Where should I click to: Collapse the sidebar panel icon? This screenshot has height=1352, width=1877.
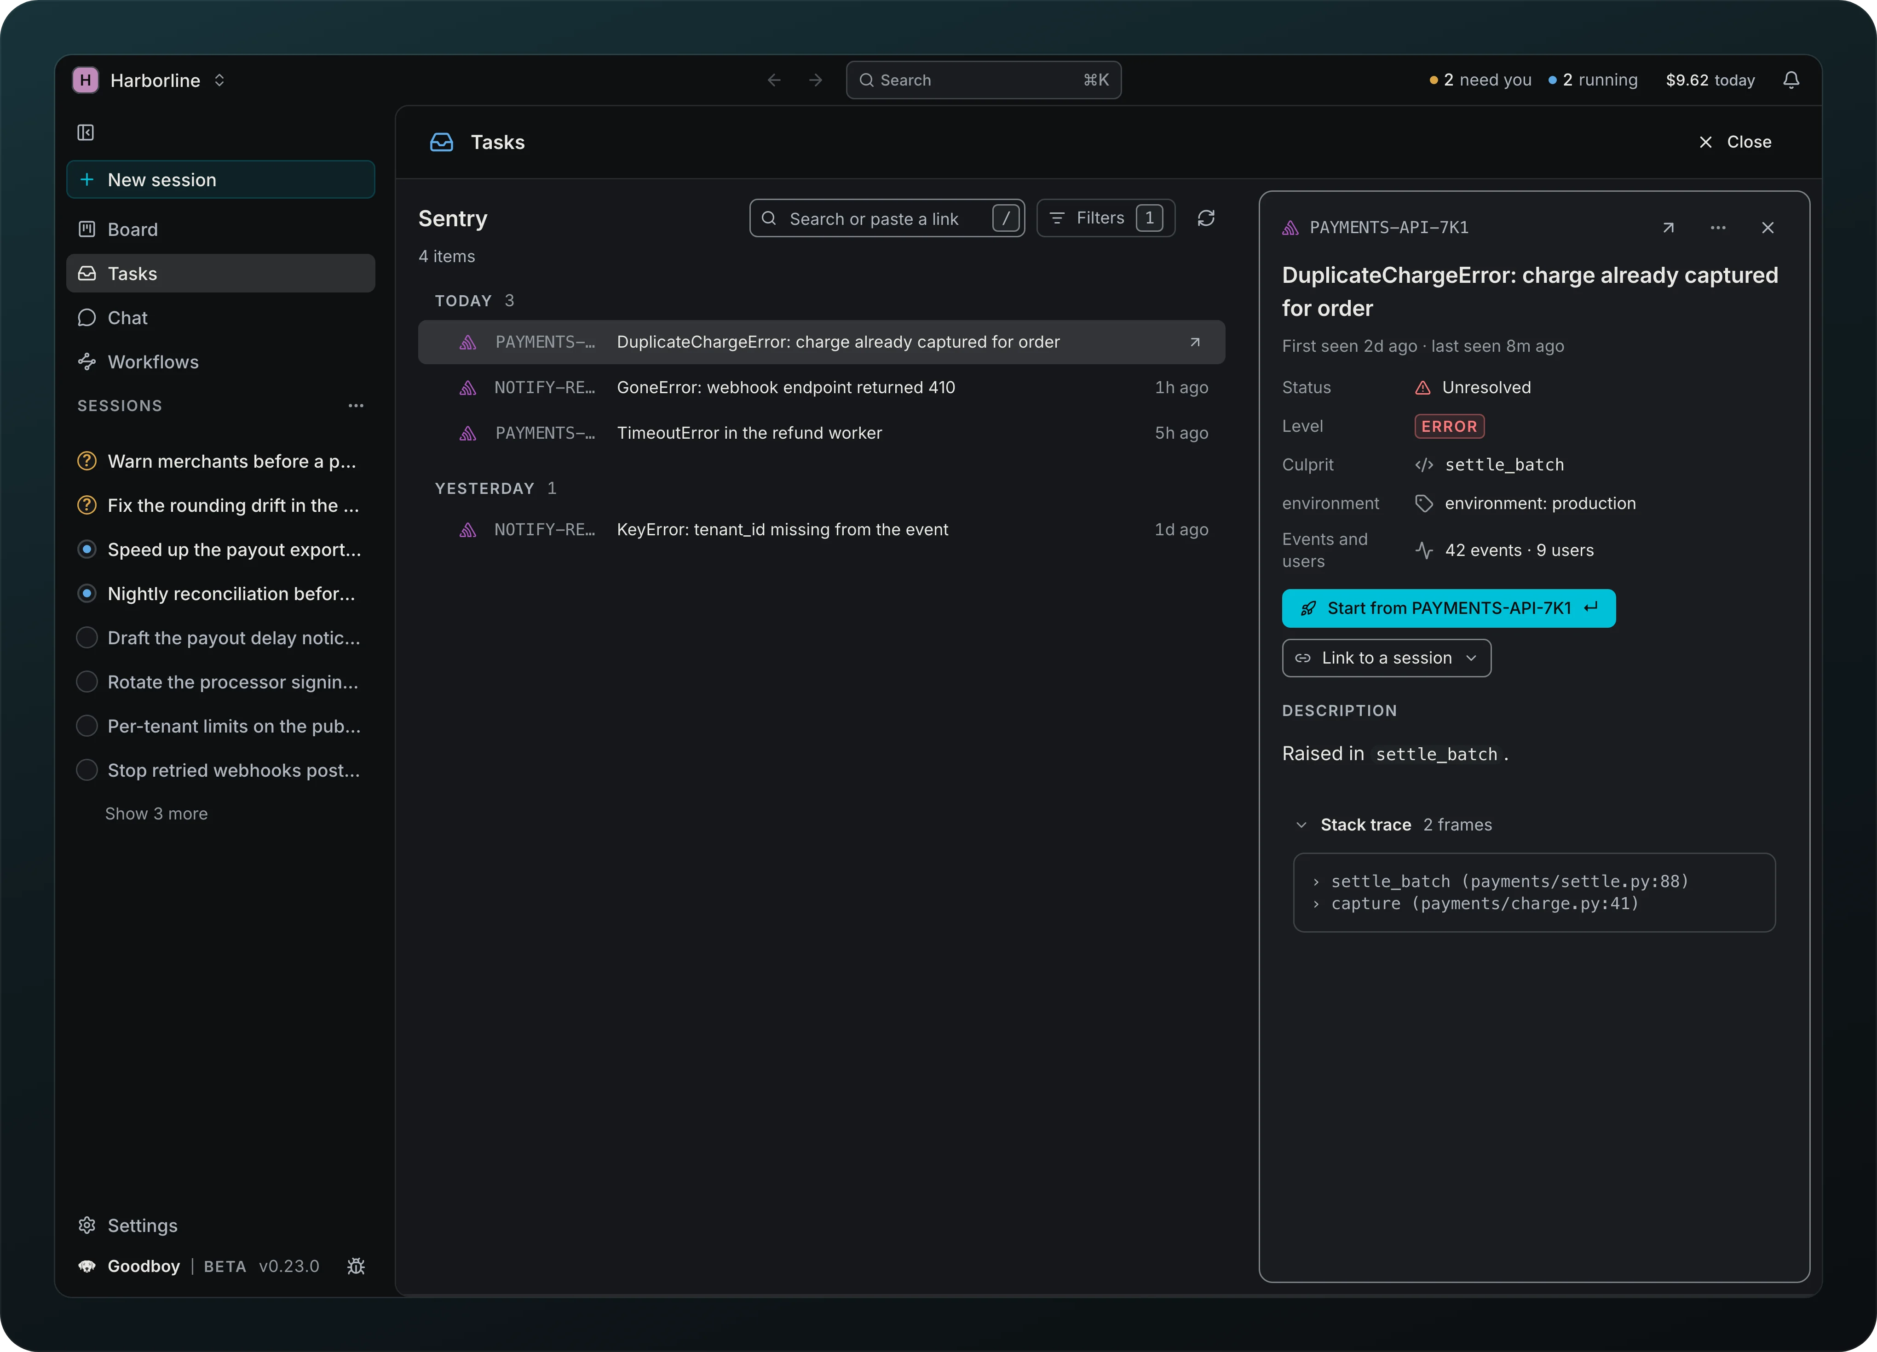coord(85,132)
